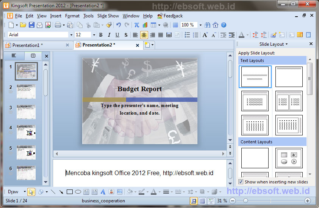Switch to the Presentation1 tab
Viewport: 319px width, 208px height.
pos(27,45)
